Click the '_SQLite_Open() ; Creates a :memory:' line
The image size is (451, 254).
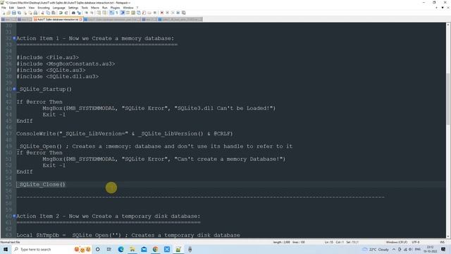(154, 146)
